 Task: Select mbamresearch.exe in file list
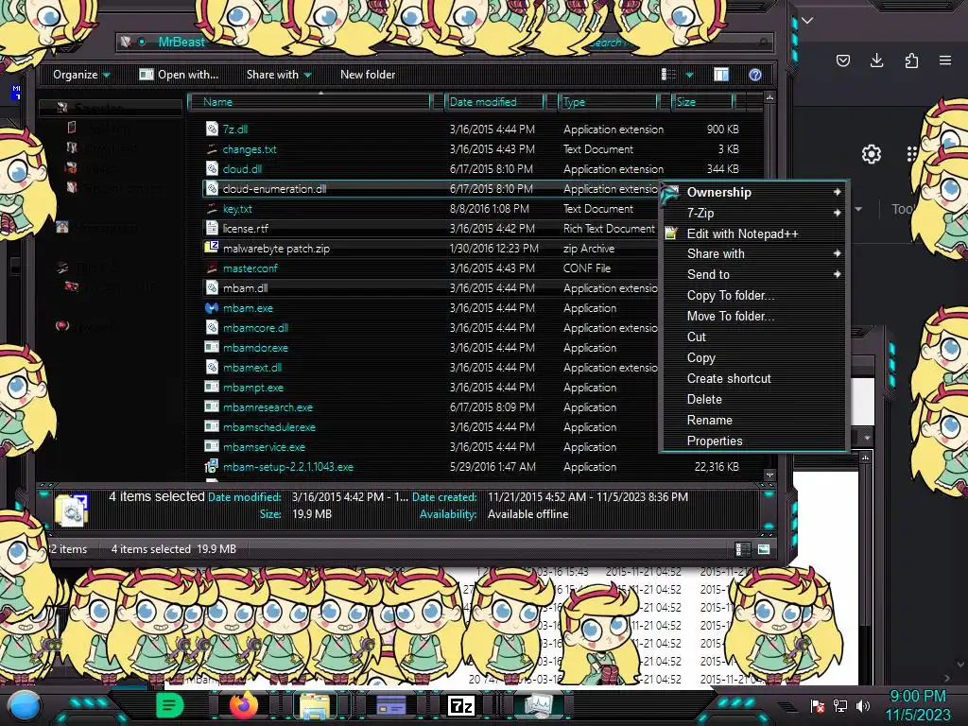coord(268,407)
